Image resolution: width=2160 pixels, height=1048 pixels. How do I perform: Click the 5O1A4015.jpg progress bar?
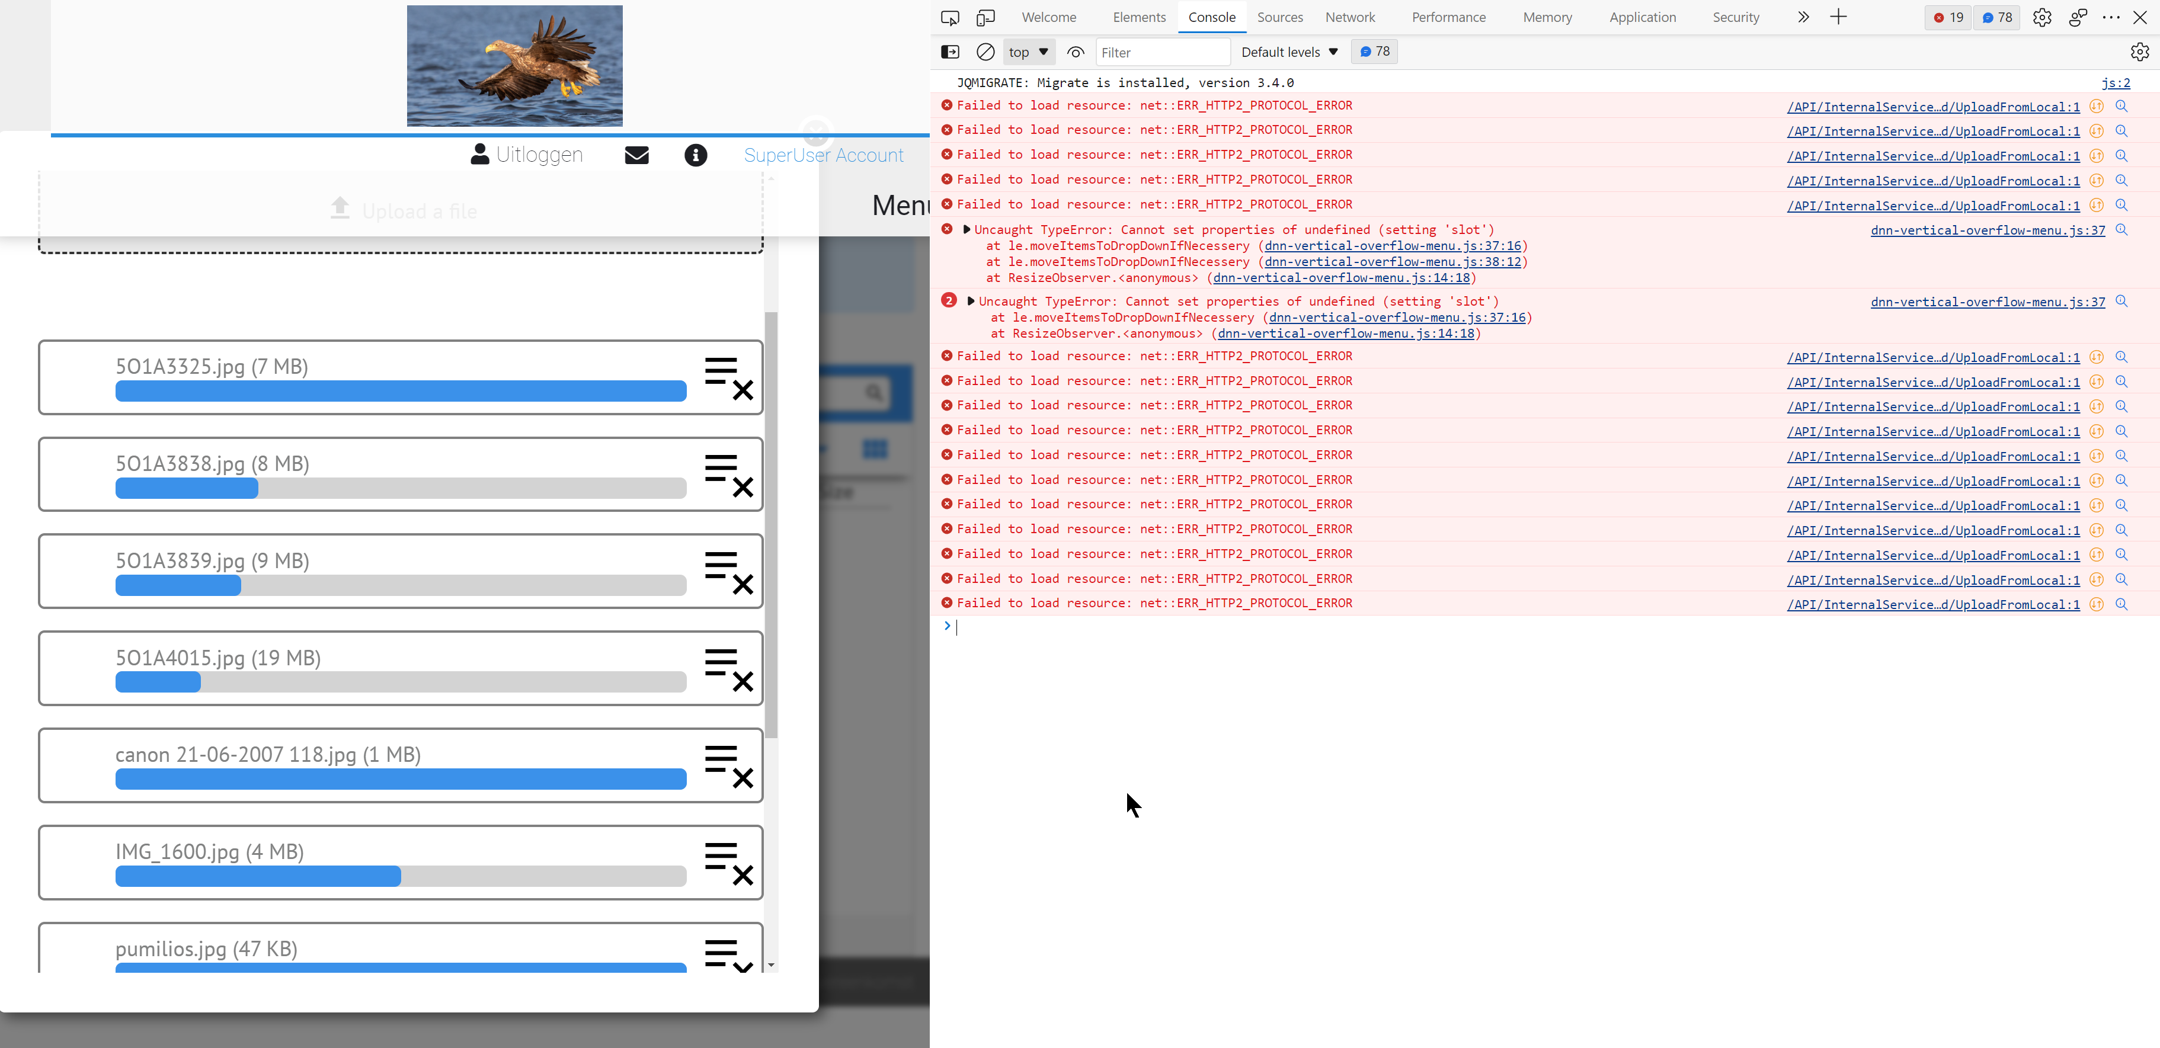[400, 682]
